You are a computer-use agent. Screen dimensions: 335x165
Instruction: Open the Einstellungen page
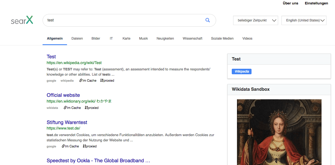coord(316,3)
